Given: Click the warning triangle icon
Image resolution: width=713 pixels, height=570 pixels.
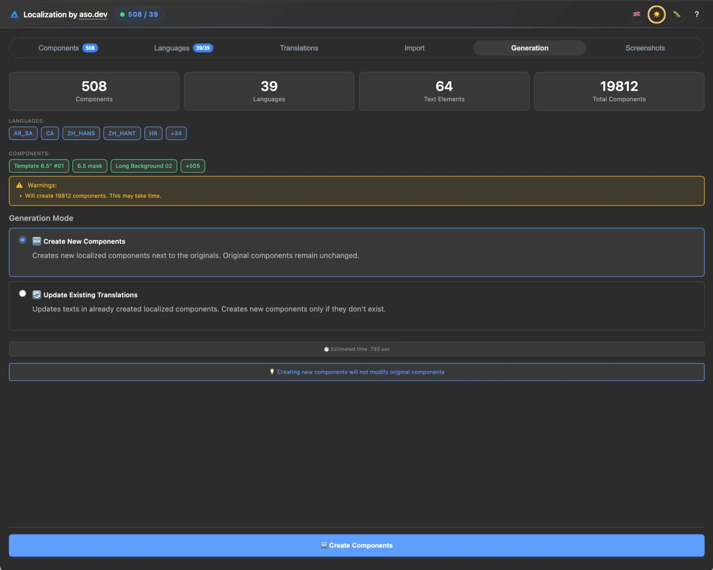Looking at the screenshot, I should [19, 185].
